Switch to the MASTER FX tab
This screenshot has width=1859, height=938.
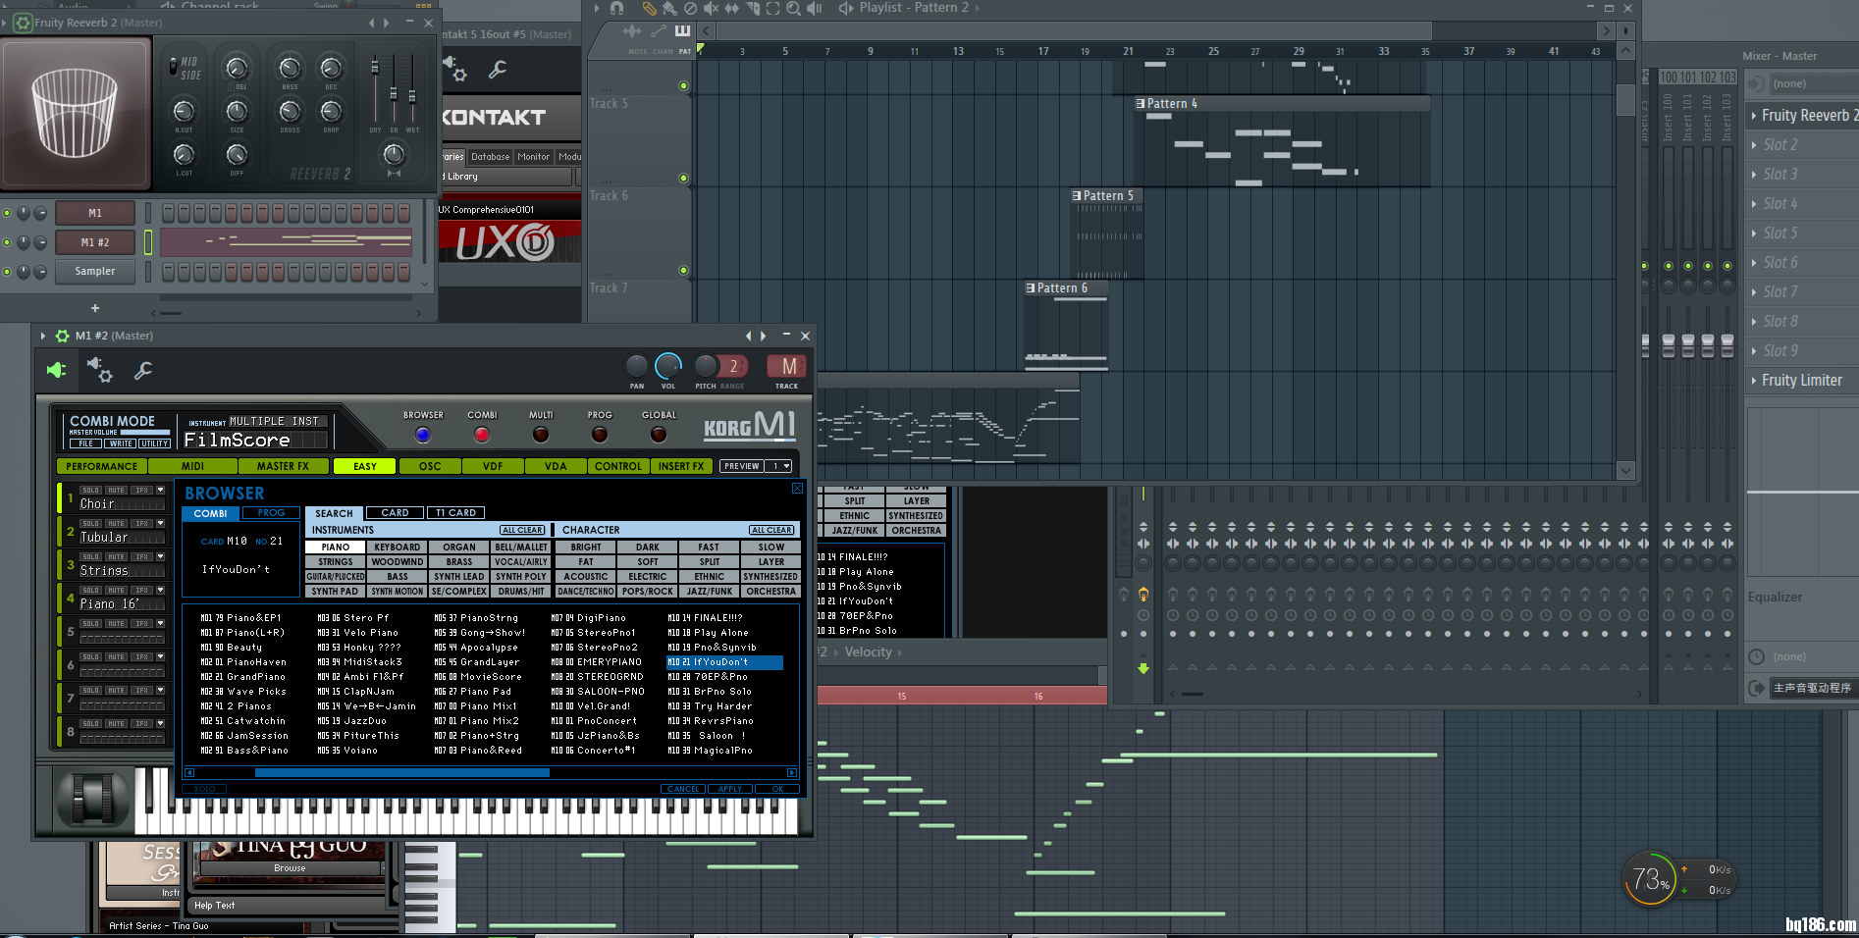tap(283, 466)
